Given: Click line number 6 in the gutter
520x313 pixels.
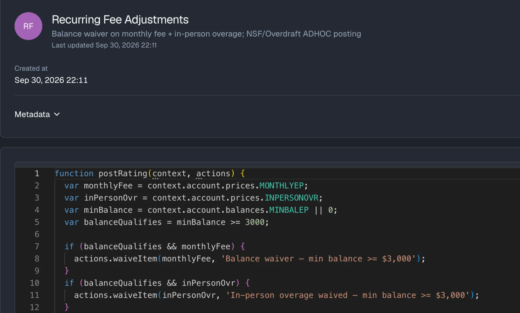Looking at the screenshot, I should click(x=37, y=234).
